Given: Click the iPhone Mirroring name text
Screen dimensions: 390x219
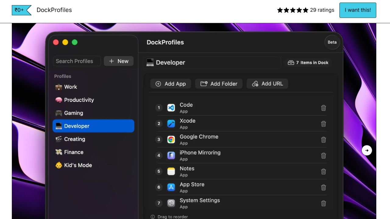Looking at the screenshot, I should point(200,153).
